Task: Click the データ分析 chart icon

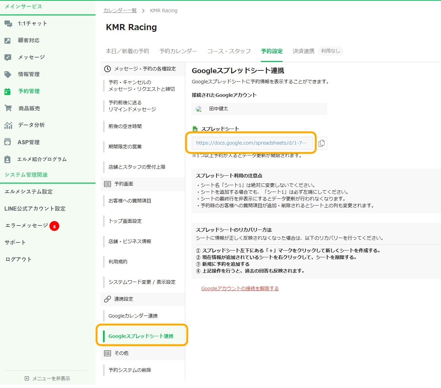Action: 8,125
